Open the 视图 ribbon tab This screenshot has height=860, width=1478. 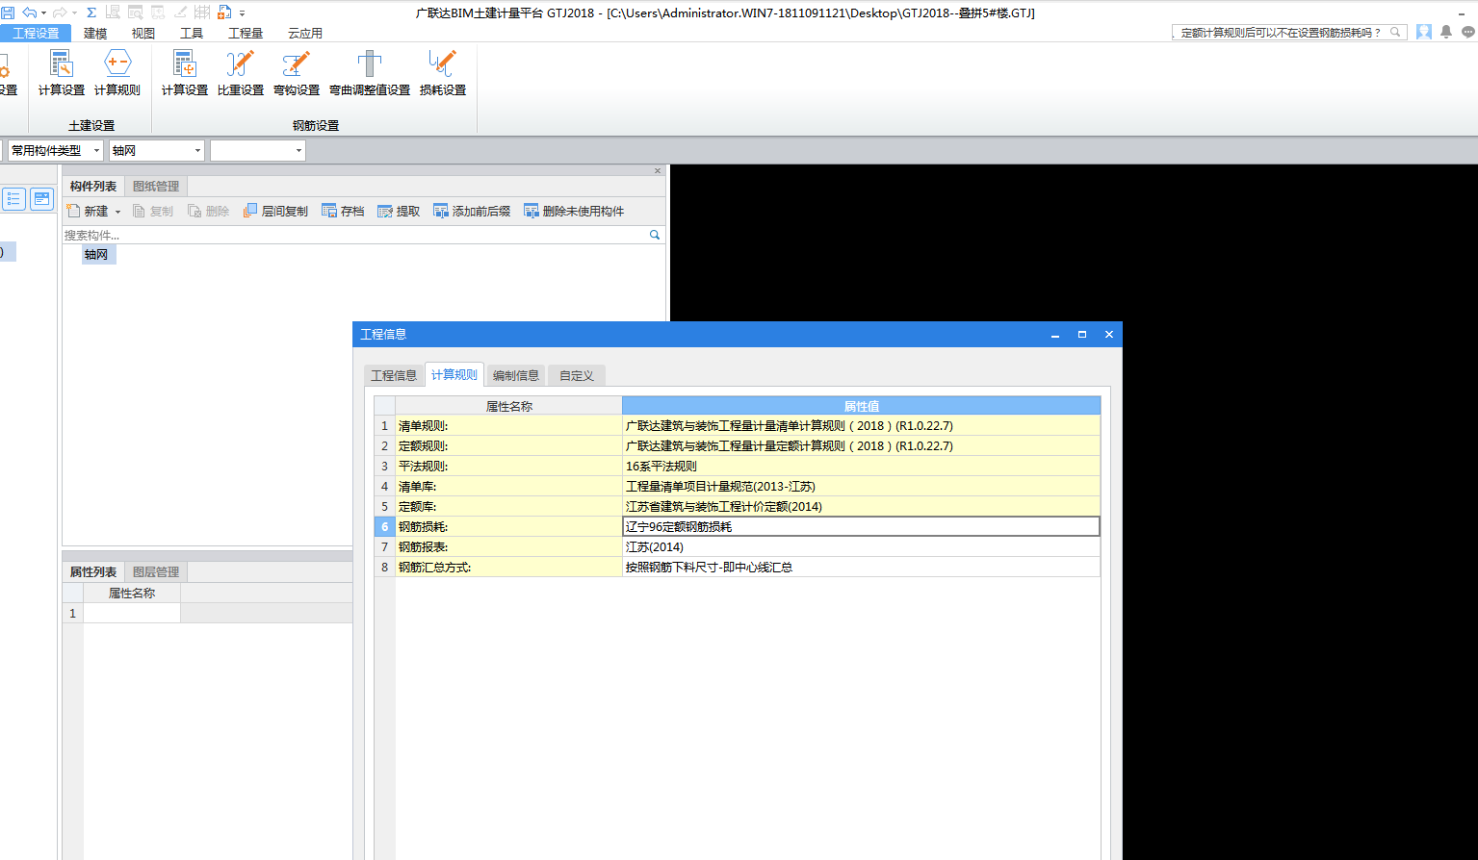coord(143,33)
